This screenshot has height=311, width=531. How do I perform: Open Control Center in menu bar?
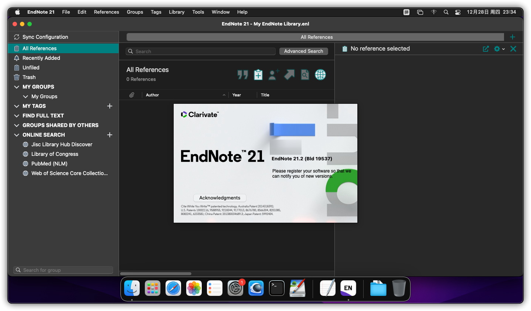pos(458,12)
